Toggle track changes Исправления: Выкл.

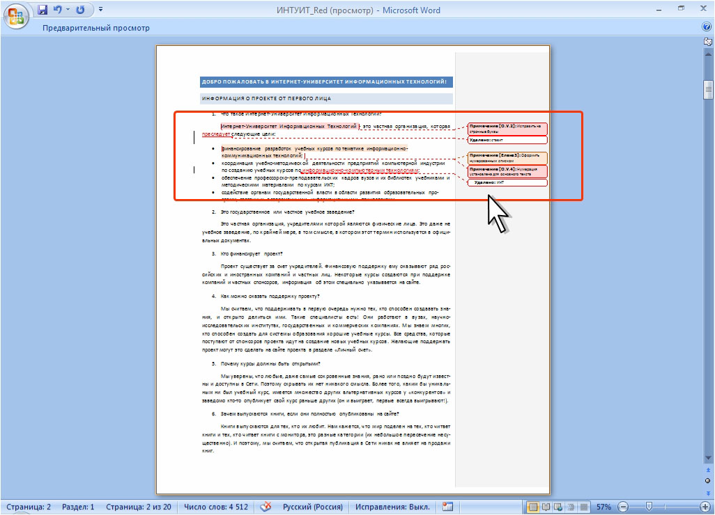pyautogui.click(x=392, y=507)
